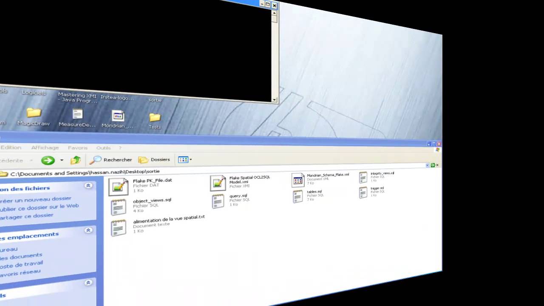The width and height of the screenshot is (544, 306).
Task: Select the Tests folder on the desktop
Action: (155, 117)
